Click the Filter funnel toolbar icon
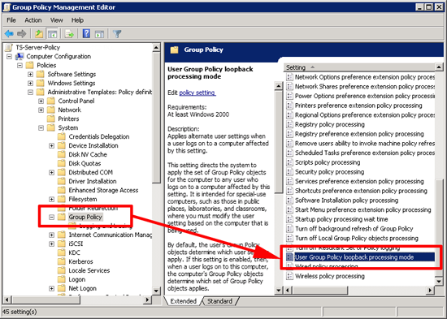The image size is (447, 319). point(117,34)
